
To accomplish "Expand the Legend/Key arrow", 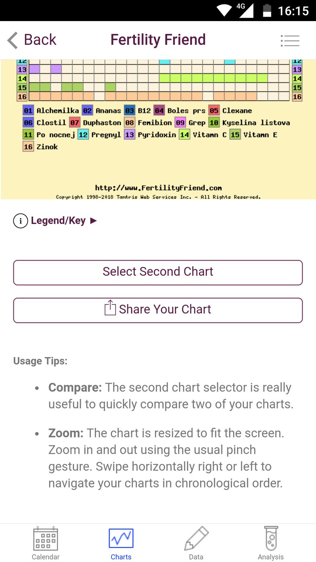I will [93, 221].
